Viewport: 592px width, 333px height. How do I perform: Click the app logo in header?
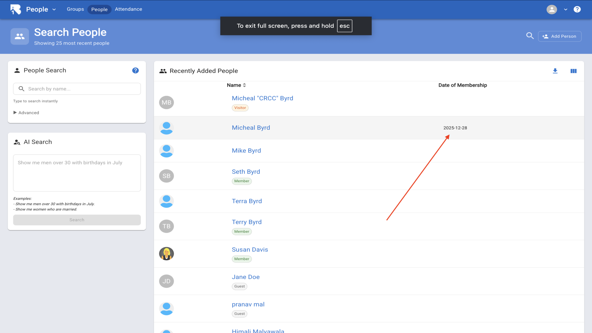(x=15, y=9)
